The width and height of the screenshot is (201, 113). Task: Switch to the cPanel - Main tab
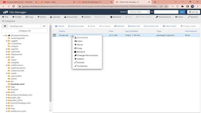57,2
